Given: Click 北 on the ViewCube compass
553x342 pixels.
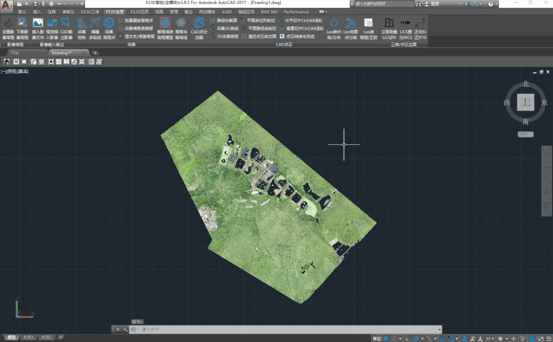Looking at the screenshot, I should coord(525,84).
